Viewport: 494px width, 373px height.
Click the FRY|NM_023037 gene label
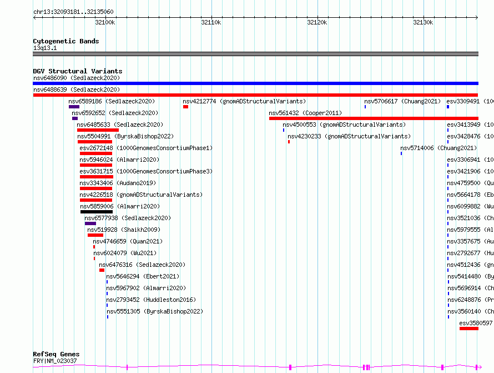[55, 361]
